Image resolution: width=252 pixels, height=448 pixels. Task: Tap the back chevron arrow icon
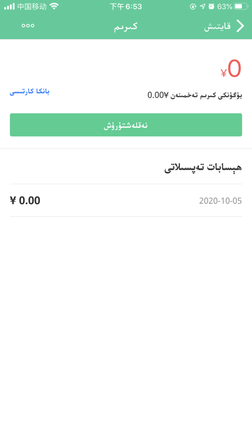coord(241,26)
